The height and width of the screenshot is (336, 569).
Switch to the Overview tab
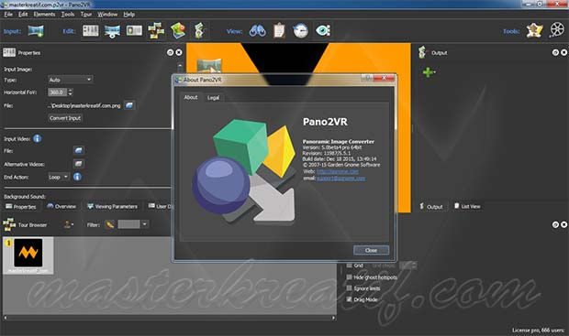click(61, 206)
